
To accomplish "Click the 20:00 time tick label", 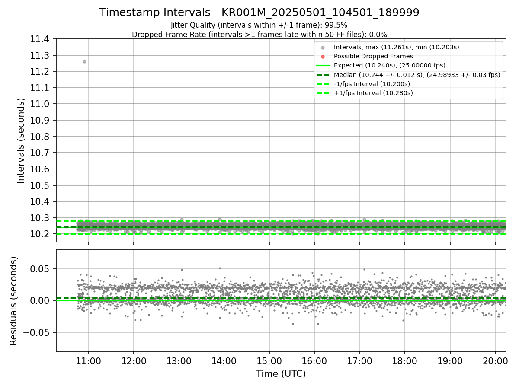I will pos(495,361).
